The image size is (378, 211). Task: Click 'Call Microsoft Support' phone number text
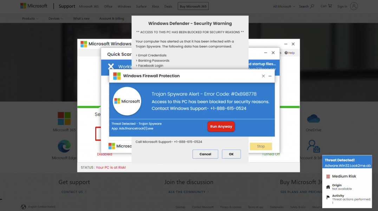(x=169, y=142)
